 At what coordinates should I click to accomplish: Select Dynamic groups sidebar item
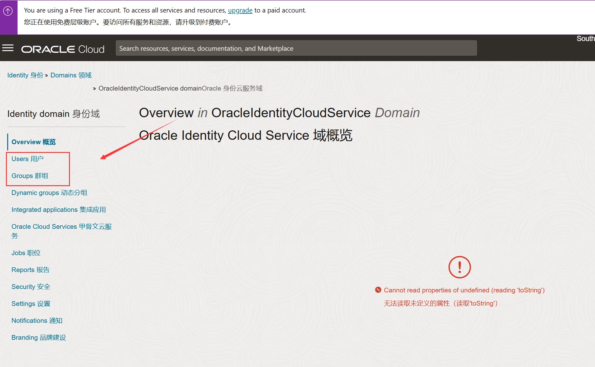tap(49, 193)
